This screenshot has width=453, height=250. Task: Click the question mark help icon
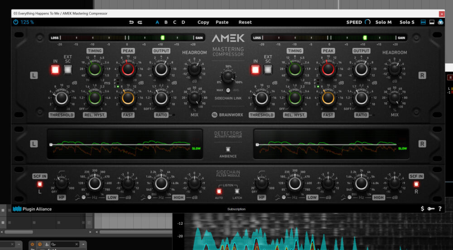[440, 209]
